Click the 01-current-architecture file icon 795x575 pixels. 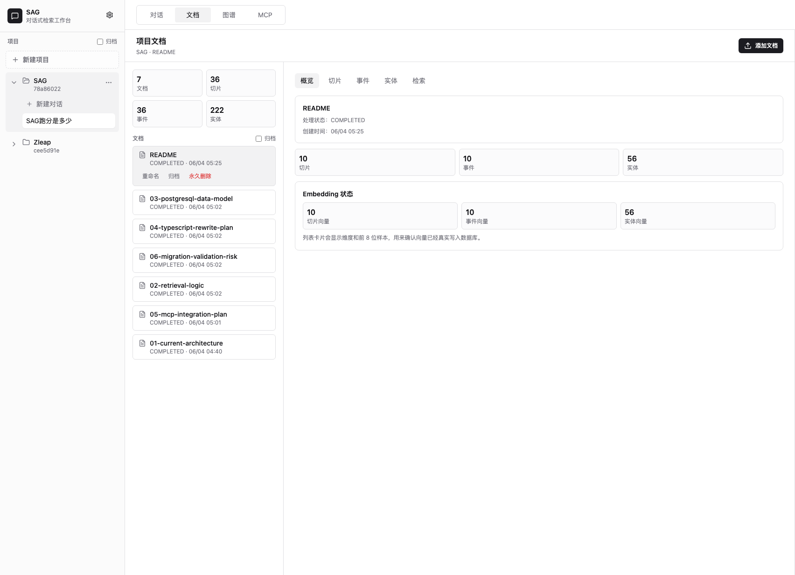click(142, 343)
